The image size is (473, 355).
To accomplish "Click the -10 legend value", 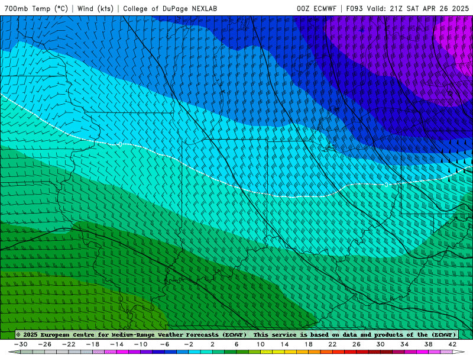I will click(141, 344).
